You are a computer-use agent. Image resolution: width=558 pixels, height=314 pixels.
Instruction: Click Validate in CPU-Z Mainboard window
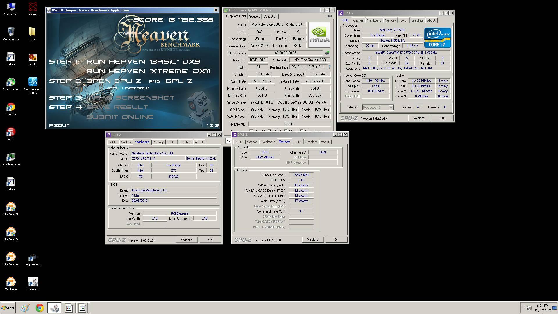pos(186,240)
